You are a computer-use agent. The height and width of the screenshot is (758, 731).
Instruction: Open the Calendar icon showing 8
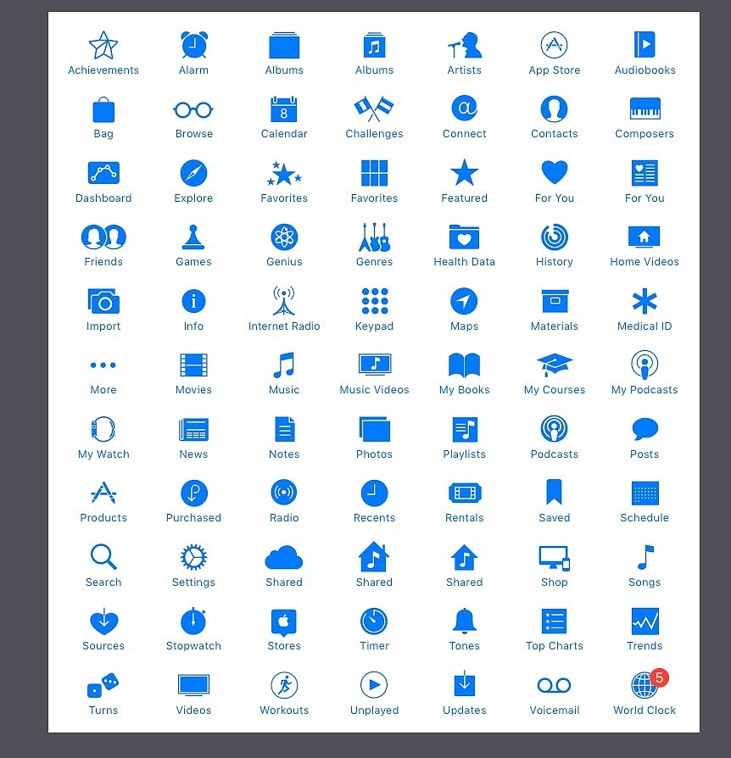284,109
